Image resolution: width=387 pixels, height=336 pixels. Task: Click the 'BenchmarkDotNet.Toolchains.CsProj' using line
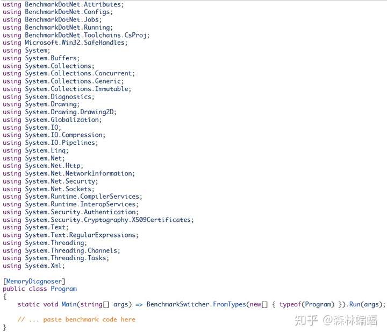coord(76,35)
